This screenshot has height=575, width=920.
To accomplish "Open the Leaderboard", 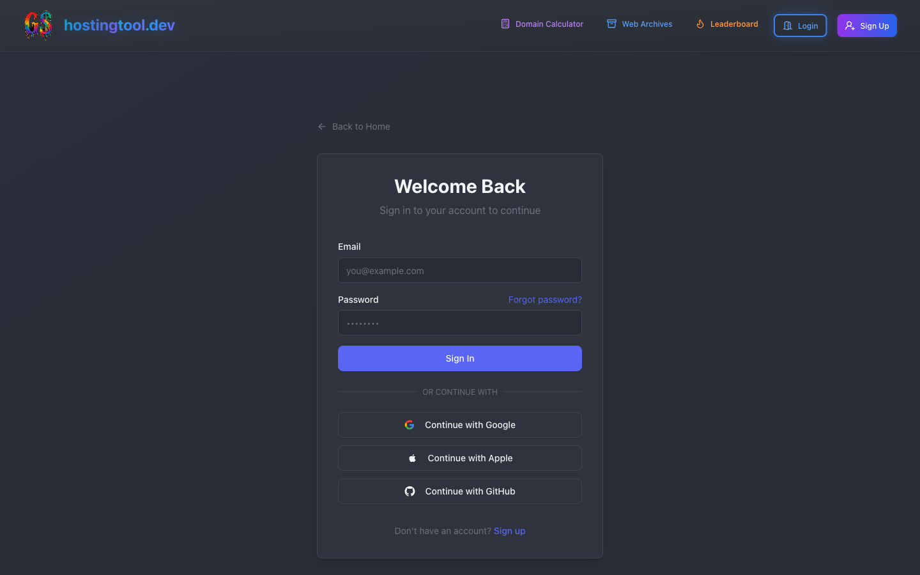I will [x=733, y=24].
